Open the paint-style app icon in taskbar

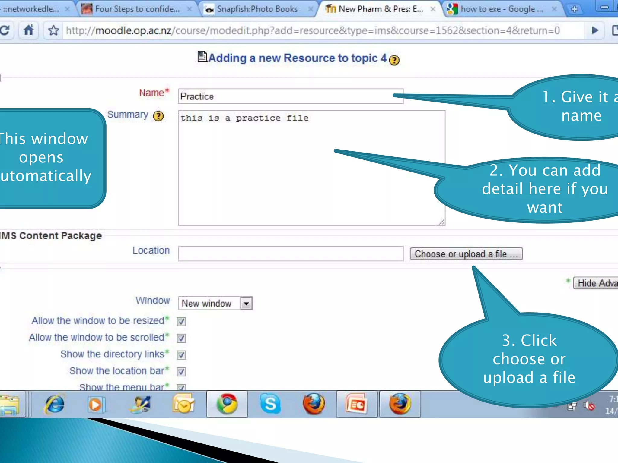point(140,404)
